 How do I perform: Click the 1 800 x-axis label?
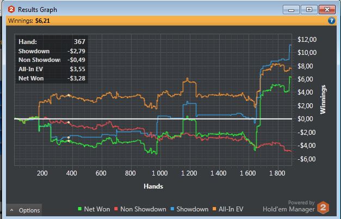(277, 173)
